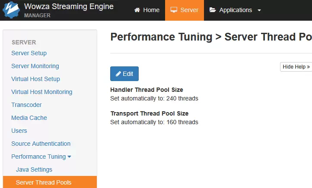312x188 pixels.
Task: Open Java Settings sub-item
Action: click(x=34, y=169)
